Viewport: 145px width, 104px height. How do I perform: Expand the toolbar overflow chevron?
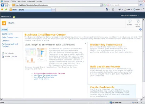[x=144, y=8]
